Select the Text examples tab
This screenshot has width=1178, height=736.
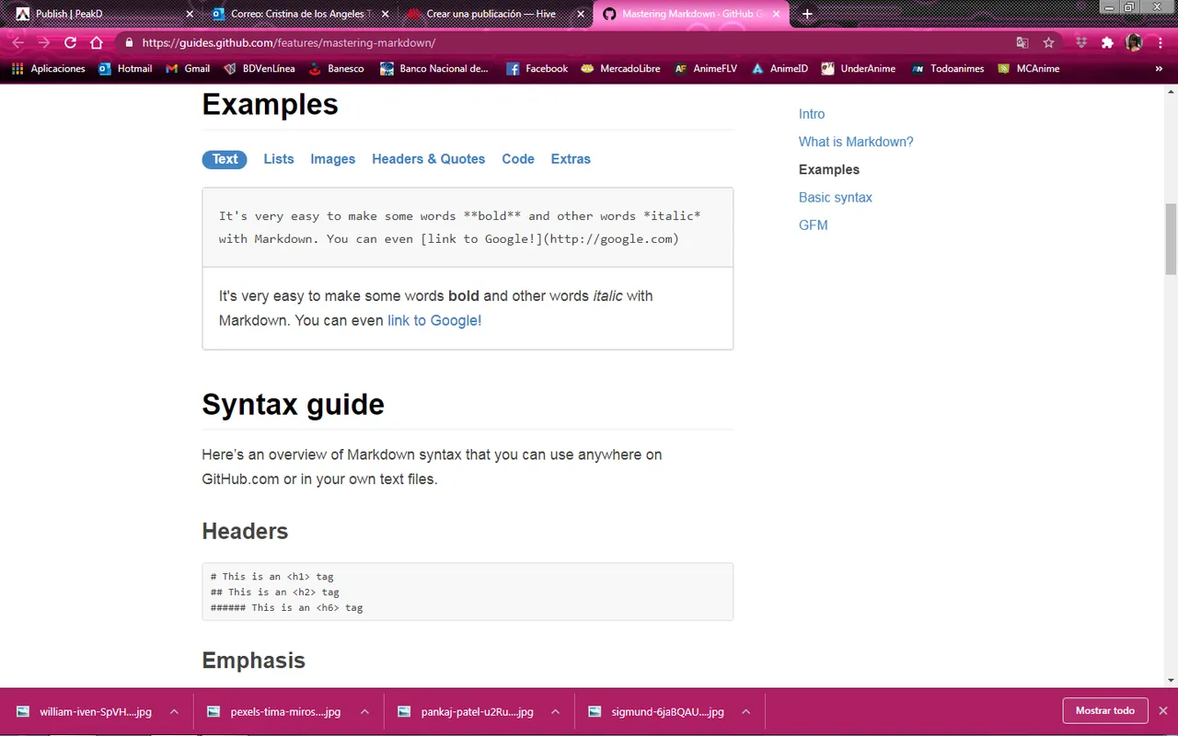pyautogui.click(x=225, y=159)
